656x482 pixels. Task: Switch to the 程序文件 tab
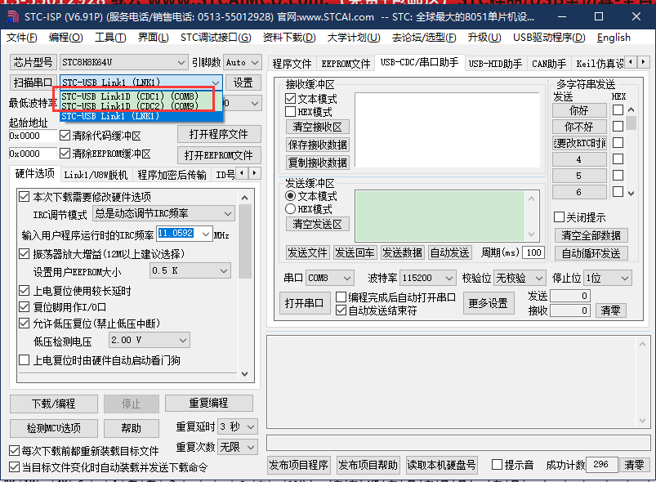(x=292, y=64)
